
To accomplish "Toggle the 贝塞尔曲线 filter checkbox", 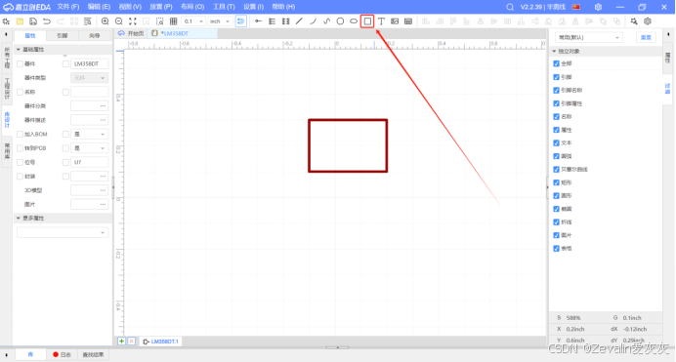I will pyautogui.click(x=556, y=169).
